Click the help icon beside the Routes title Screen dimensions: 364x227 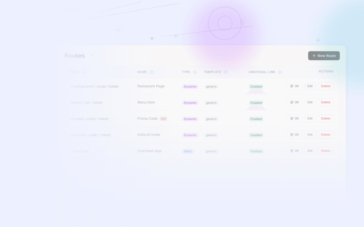[92, 56]
